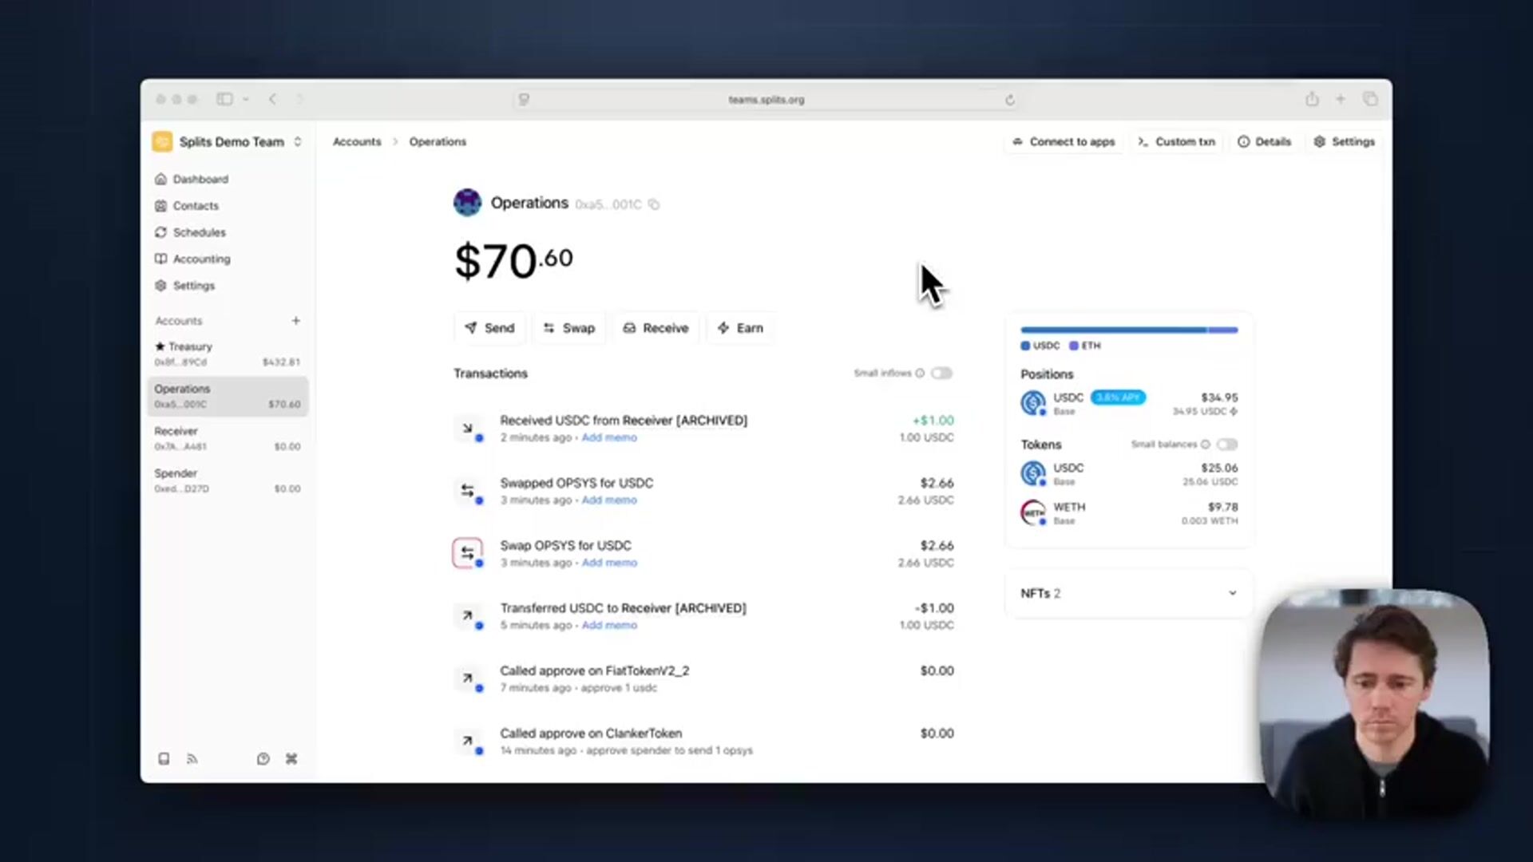The image size is (1533, 862).
Task: Reload the page in browser bar
Action: click(1009, 100)
